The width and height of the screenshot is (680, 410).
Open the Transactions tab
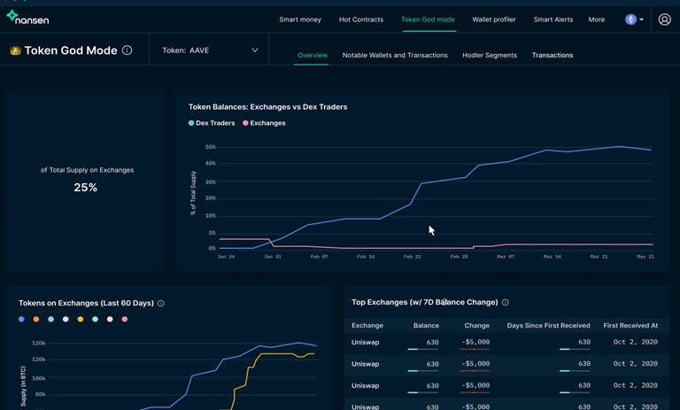pos(552,55)
